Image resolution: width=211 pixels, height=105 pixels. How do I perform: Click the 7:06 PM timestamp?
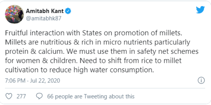point(15,81)
